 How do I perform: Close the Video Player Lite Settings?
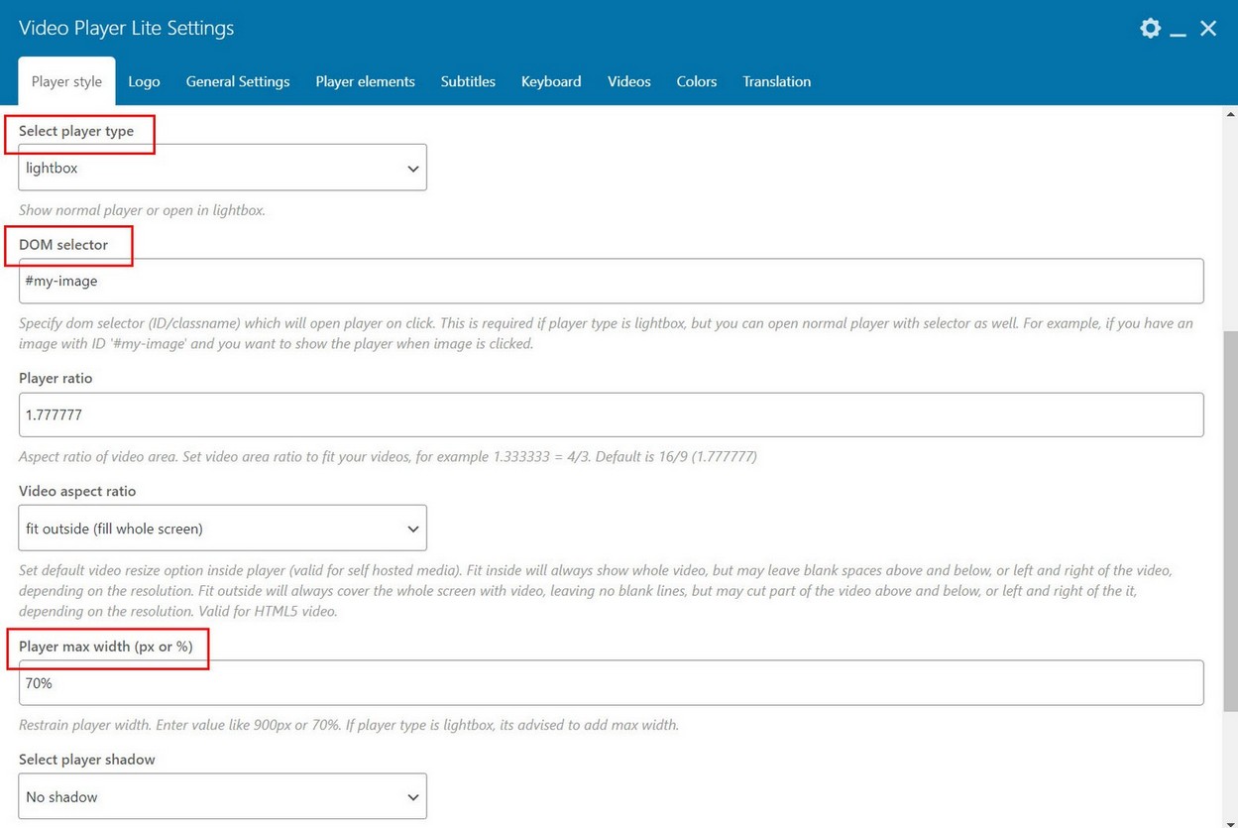(1208, 28)
